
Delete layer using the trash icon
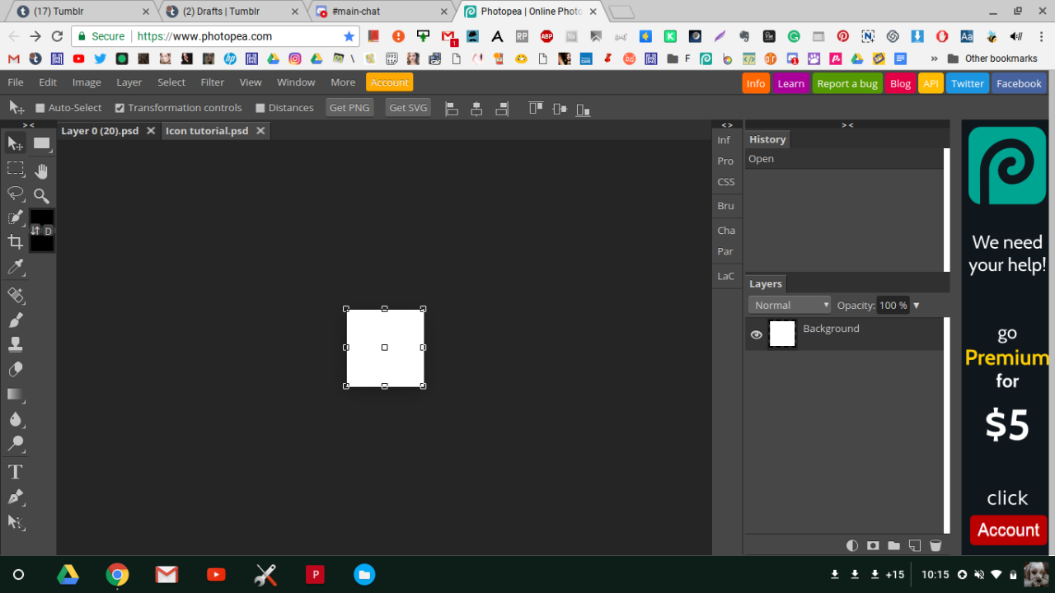pyautogui.click(x=935, y=545)
